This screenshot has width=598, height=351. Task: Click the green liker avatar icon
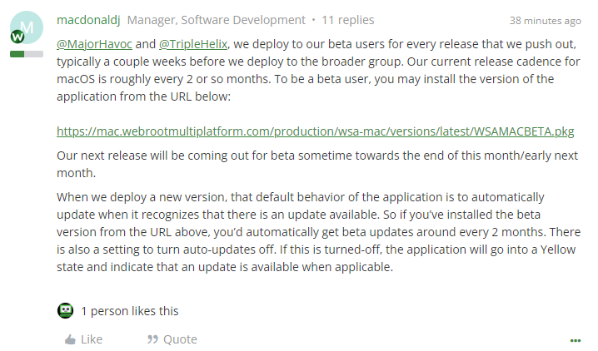click(x=65, y=311)
